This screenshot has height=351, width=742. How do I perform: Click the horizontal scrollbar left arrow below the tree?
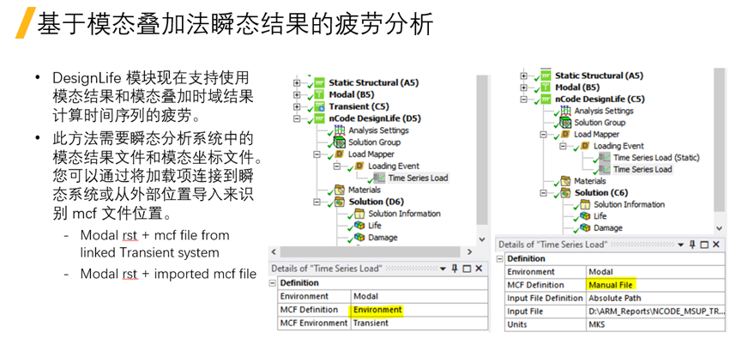275,252
